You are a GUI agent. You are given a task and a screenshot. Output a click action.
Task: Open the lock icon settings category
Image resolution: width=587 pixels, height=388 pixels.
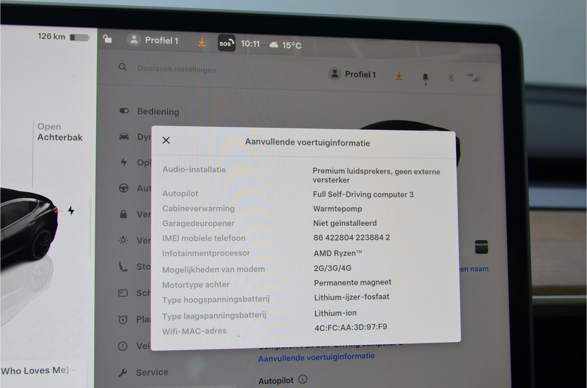point(123,214)
